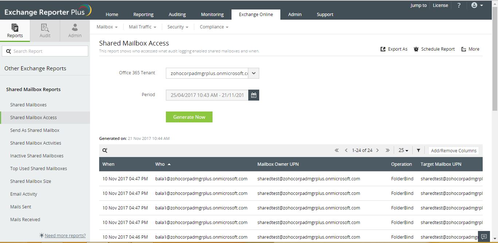Click the Shared Mailbox Reports heading

[x=34, y=90]
